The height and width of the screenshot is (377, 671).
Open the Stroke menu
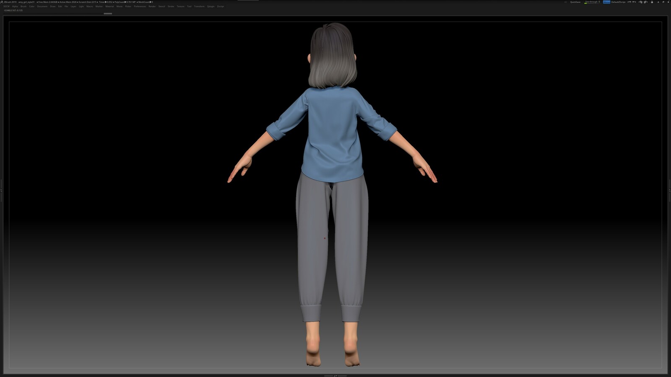(x=171, y=6)
